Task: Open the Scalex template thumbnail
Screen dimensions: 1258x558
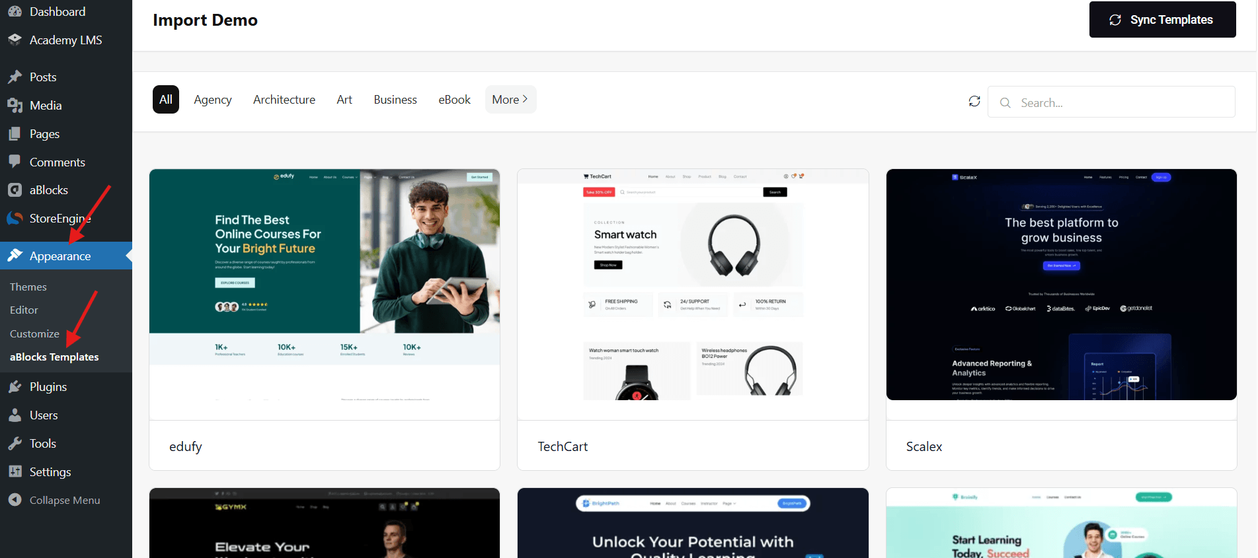Action: [1062, 284]
